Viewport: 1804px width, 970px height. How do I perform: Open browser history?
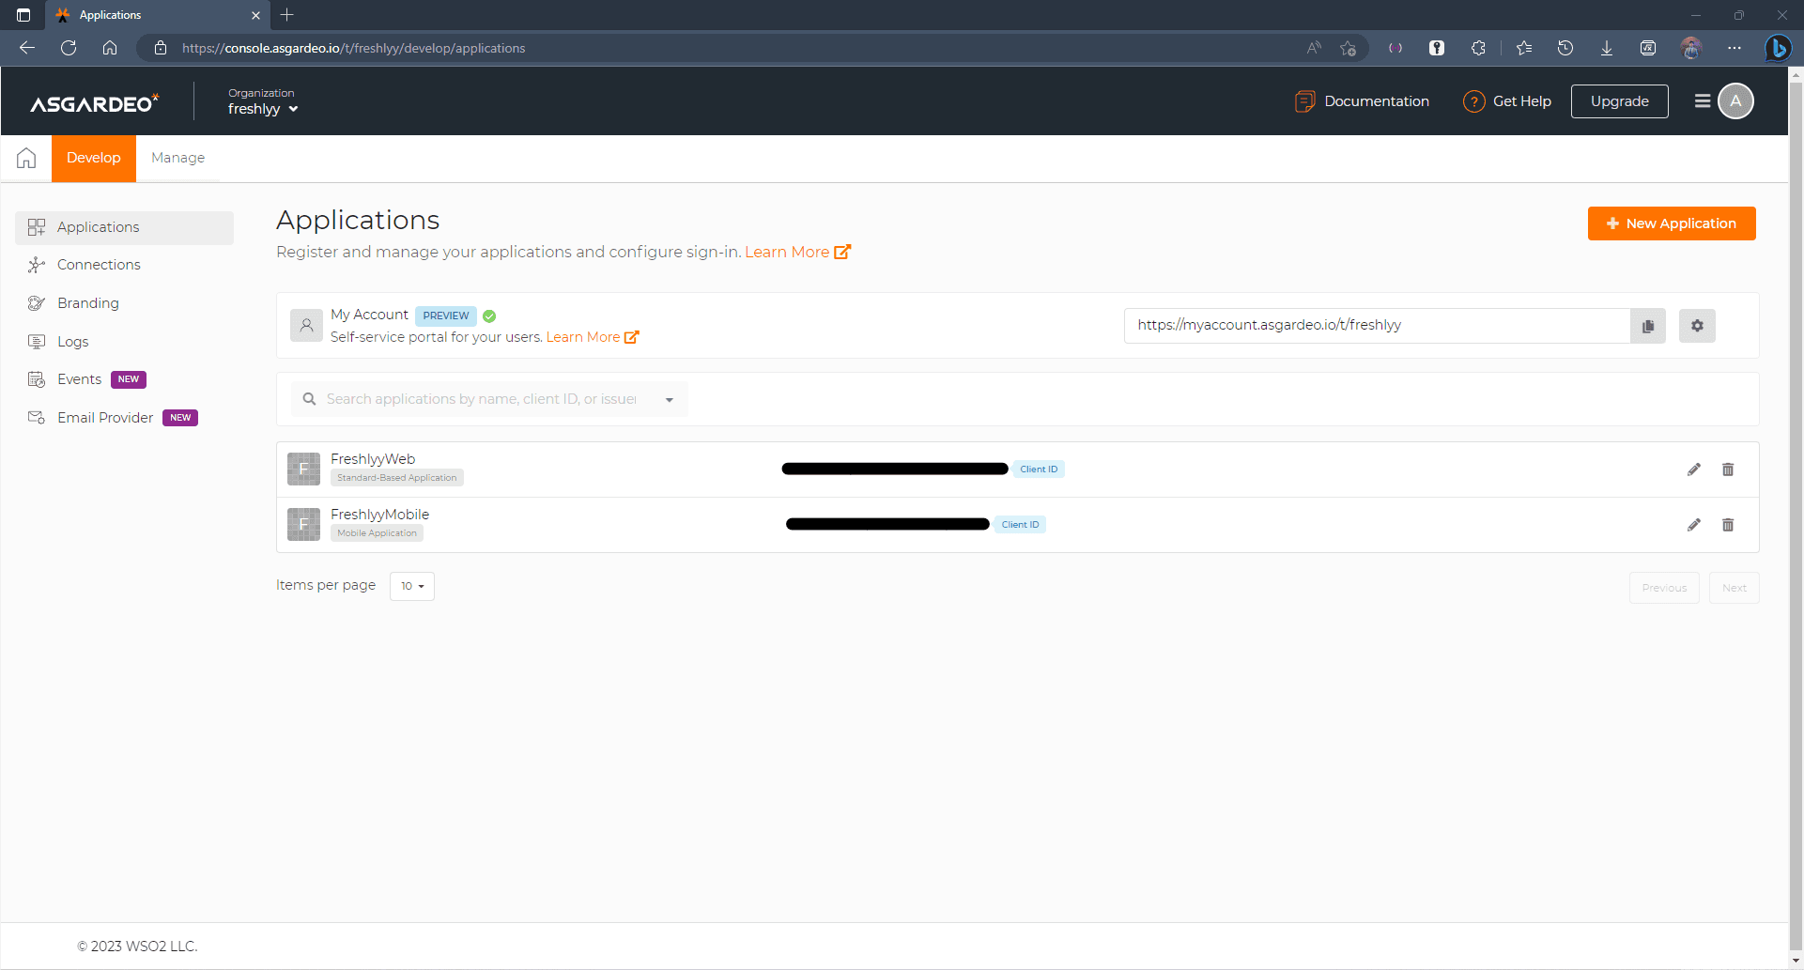(1565, 48)
